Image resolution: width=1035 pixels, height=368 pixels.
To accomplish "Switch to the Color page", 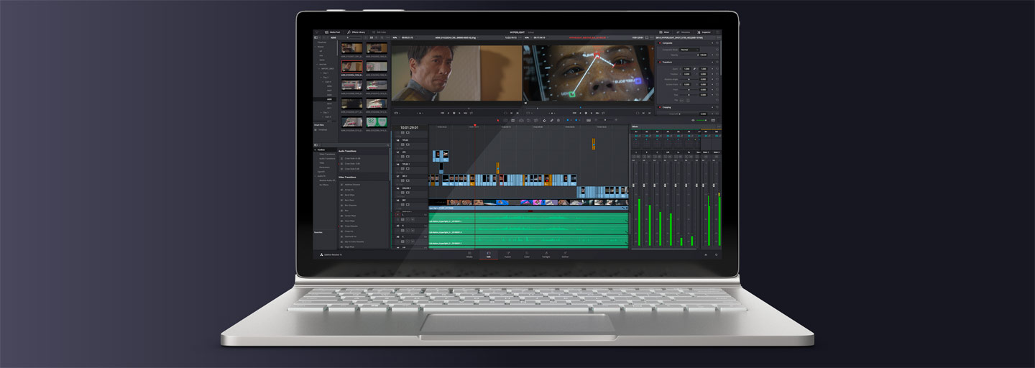I will pos(527,255).
